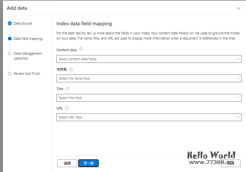The image size is (246, 172).
Task: Expand the Select title field dropdown
Action: click(x=149, y=98)
